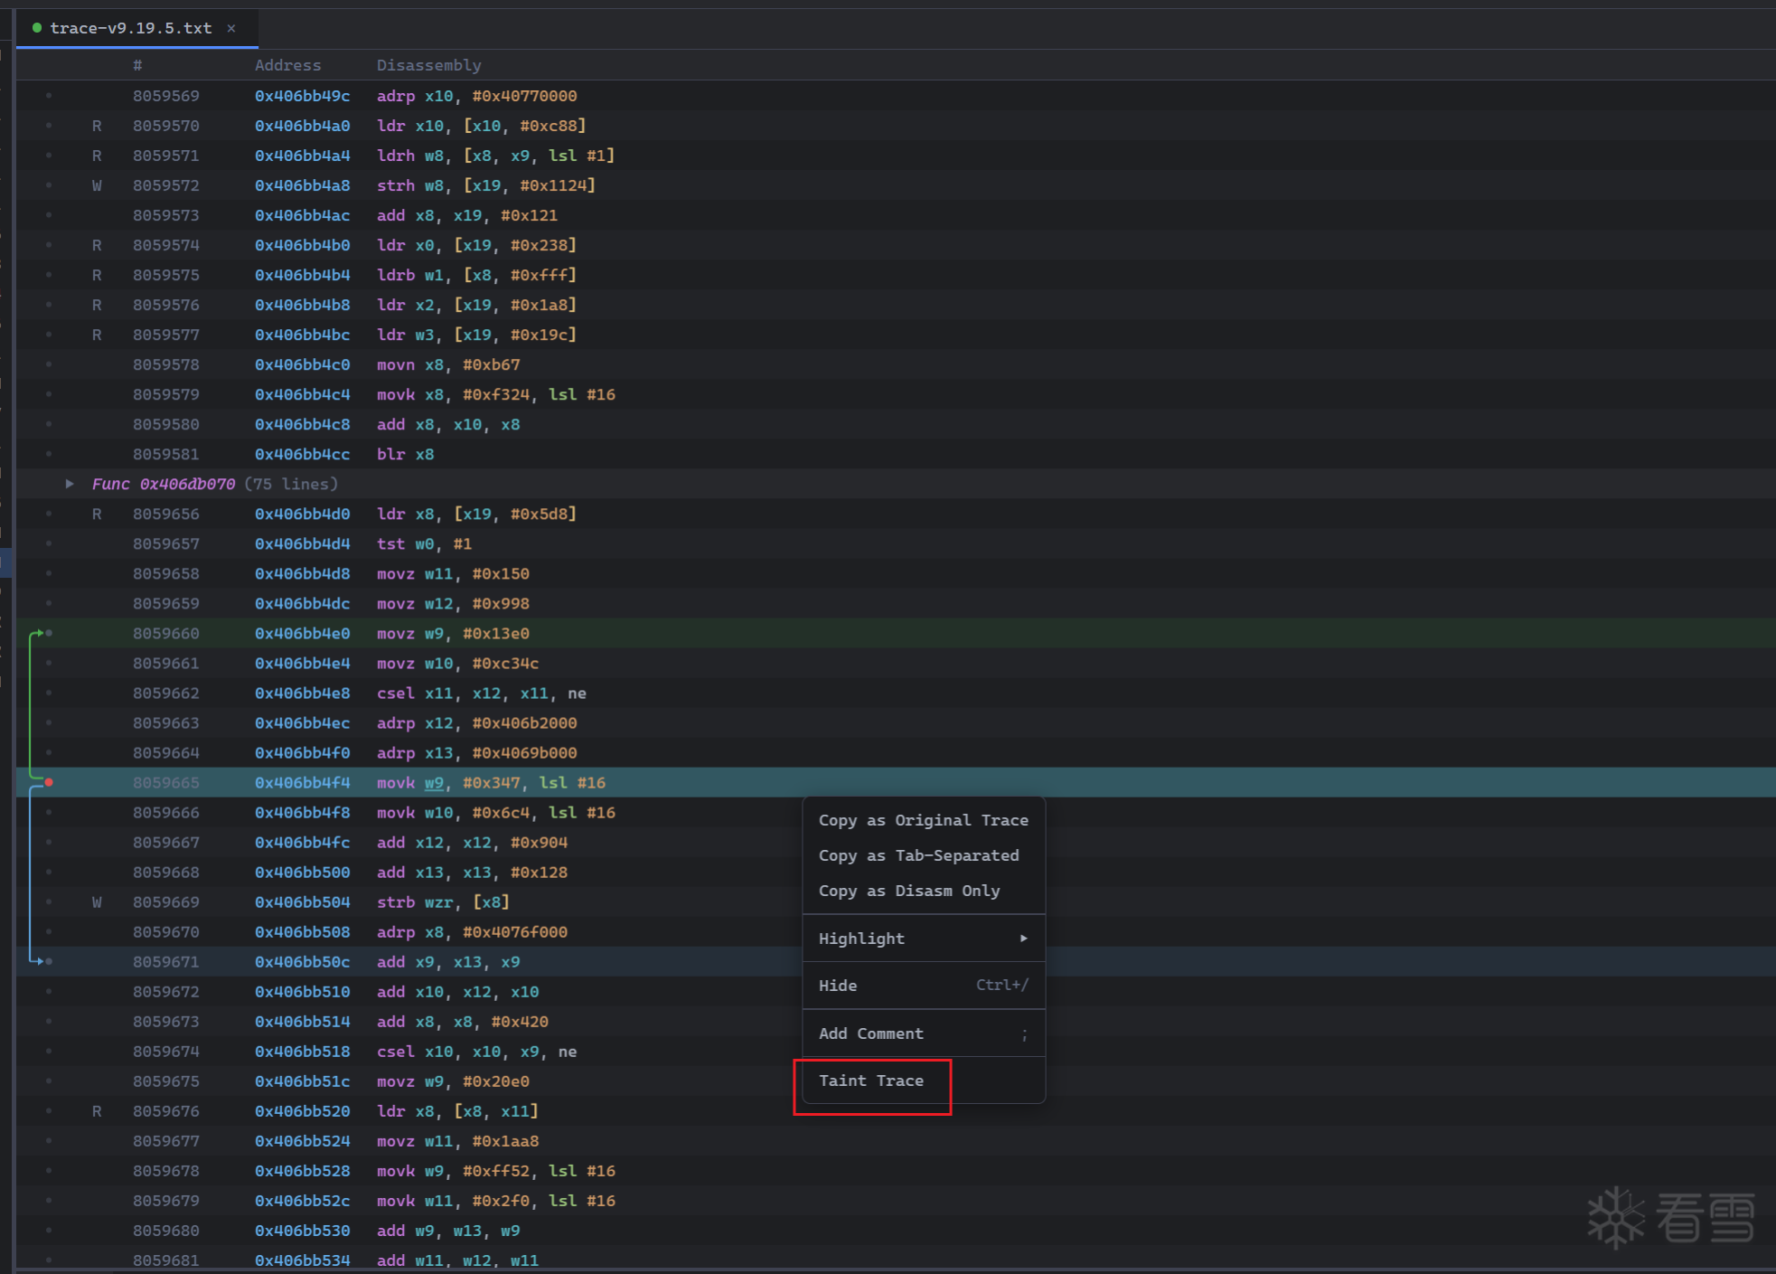Viewport: 1776px width, 1274px height.
Task: Select the trace-v9.19.5.txt file tab
Action: pos(130,28)
